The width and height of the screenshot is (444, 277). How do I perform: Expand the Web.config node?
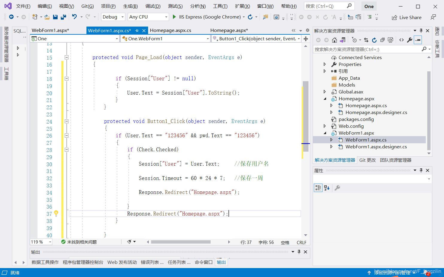tap(325, 126)
